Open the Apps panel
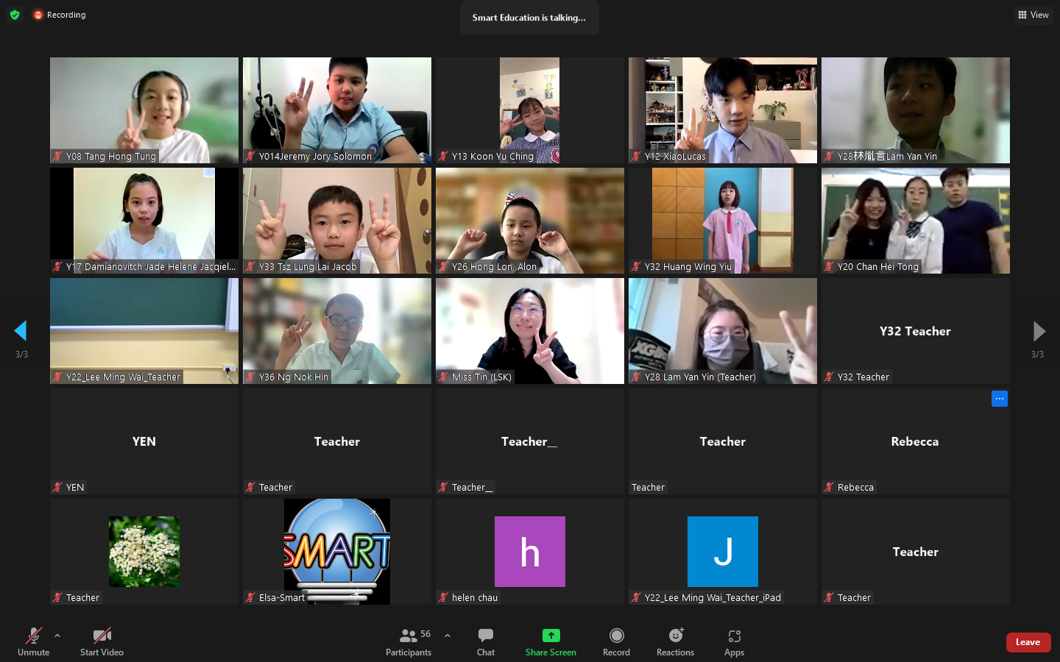The width and height of the screenshot is (1060, 662). pyautogui.click(x=734, y=641)
